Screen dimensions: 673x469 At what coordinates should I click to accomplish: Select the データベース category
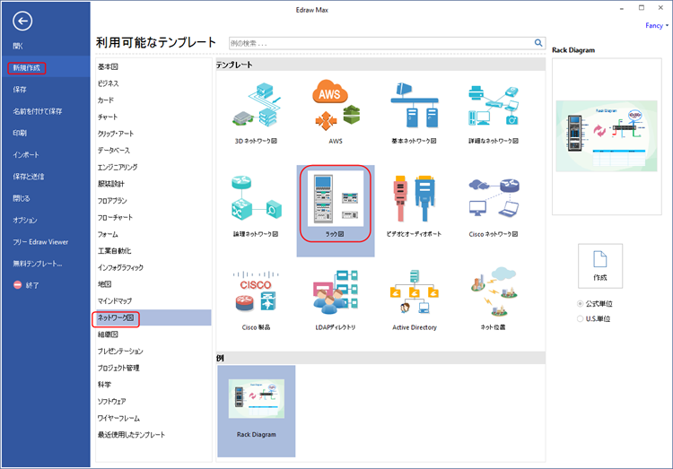(x=114, y=151)
